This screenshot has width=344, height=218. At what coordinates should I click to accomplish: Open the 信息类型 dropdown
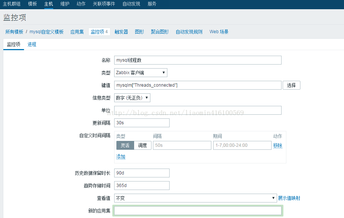coord(132,98)
